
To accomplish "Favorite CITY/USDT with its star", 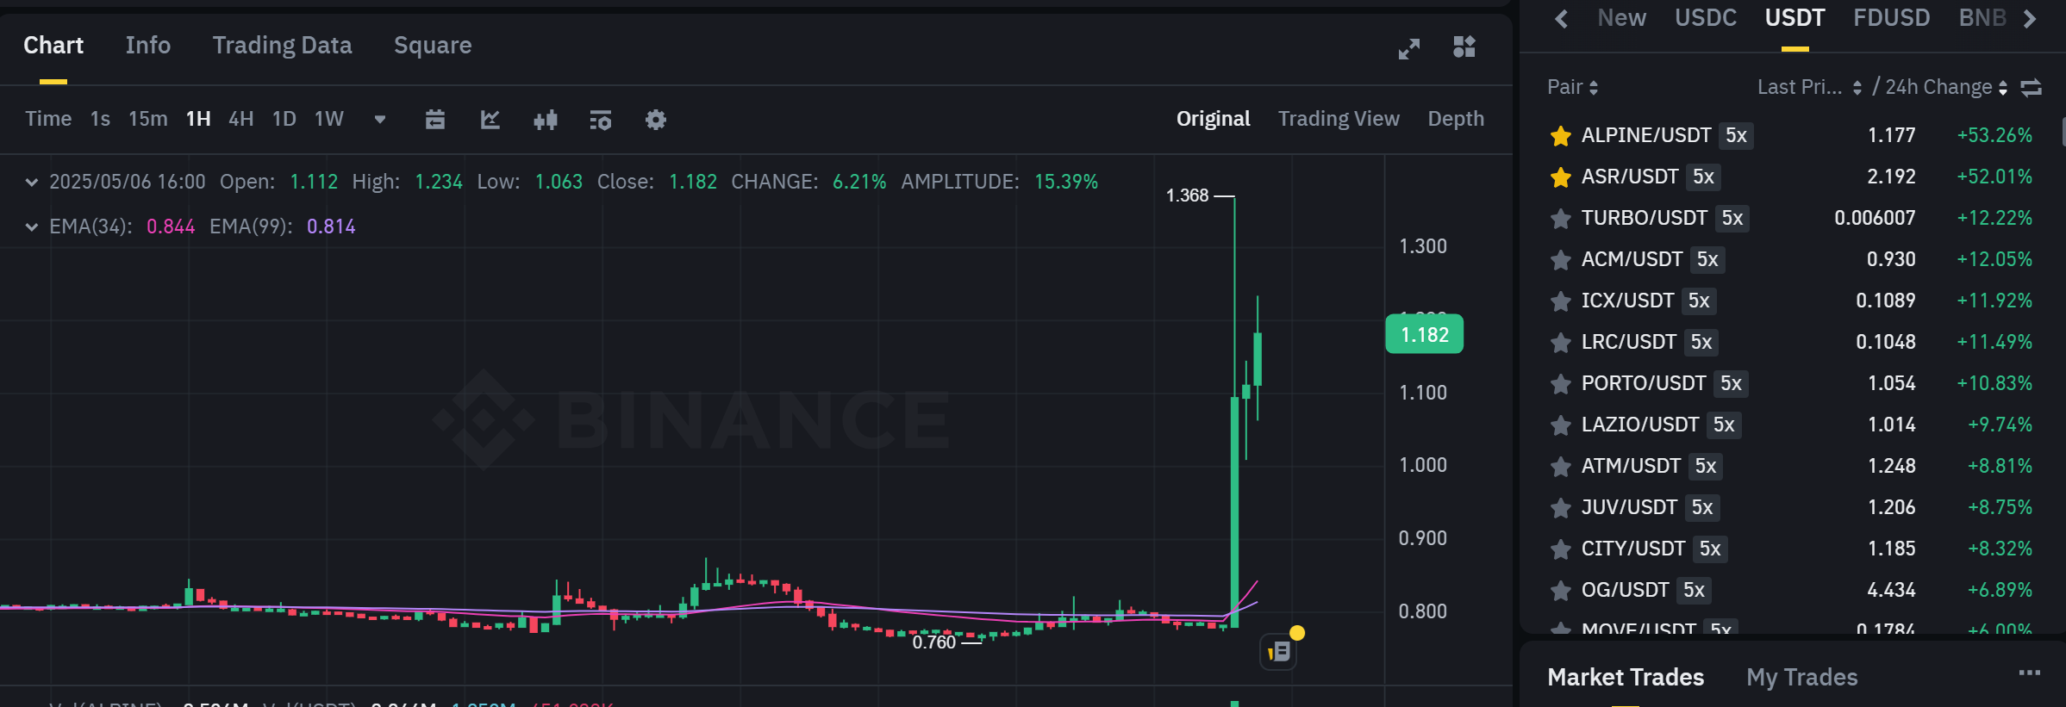I will 1560,549.
